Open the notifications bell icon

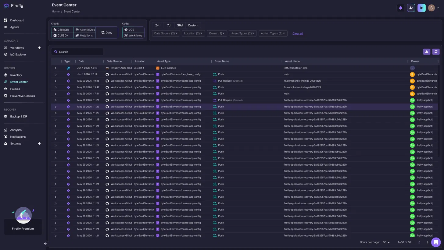(401, 8)
